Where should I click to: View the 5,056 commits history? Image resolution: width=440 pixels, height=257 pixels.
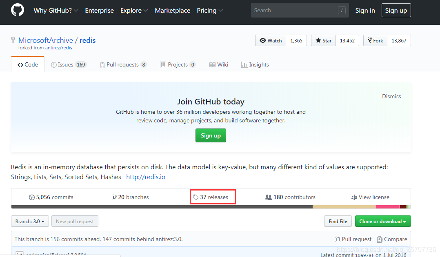51,197
